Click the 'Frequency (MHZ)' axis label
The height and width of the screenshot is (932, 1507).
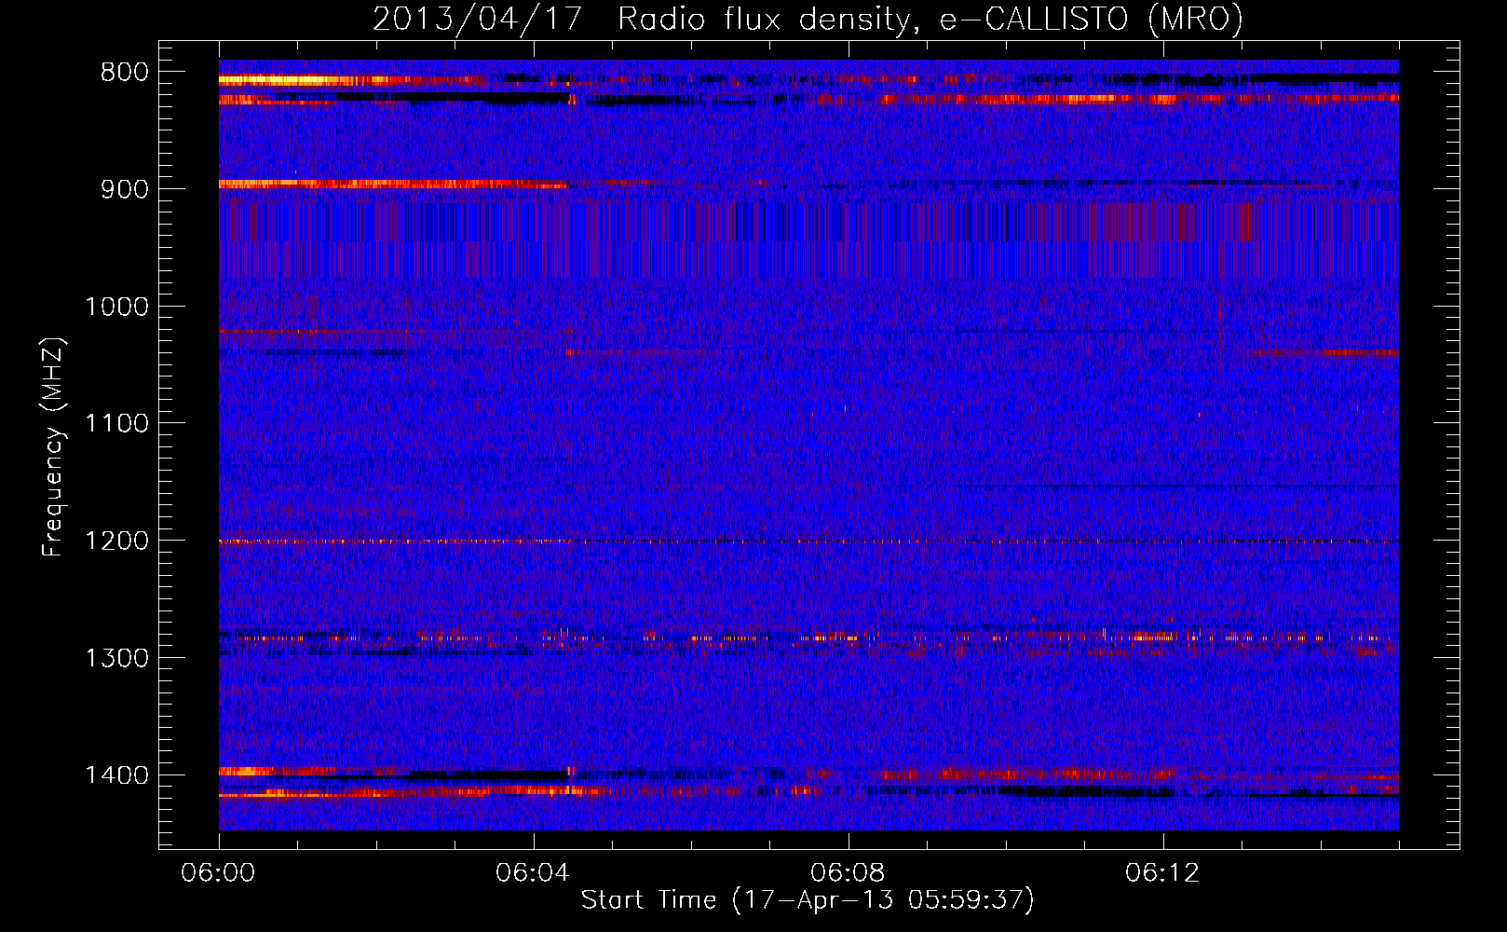pos(54,447)
